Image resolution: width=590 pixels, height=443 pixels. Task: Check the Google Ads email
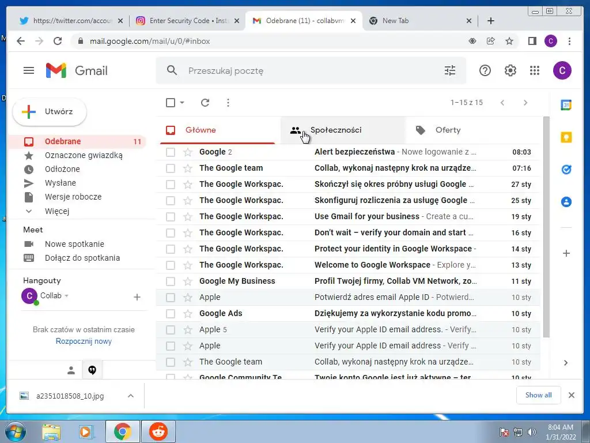(x=171, y=314)
